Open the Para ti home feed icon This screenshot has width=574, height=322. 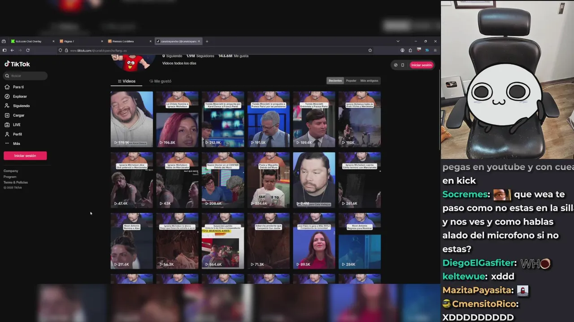tap(7, 87)
